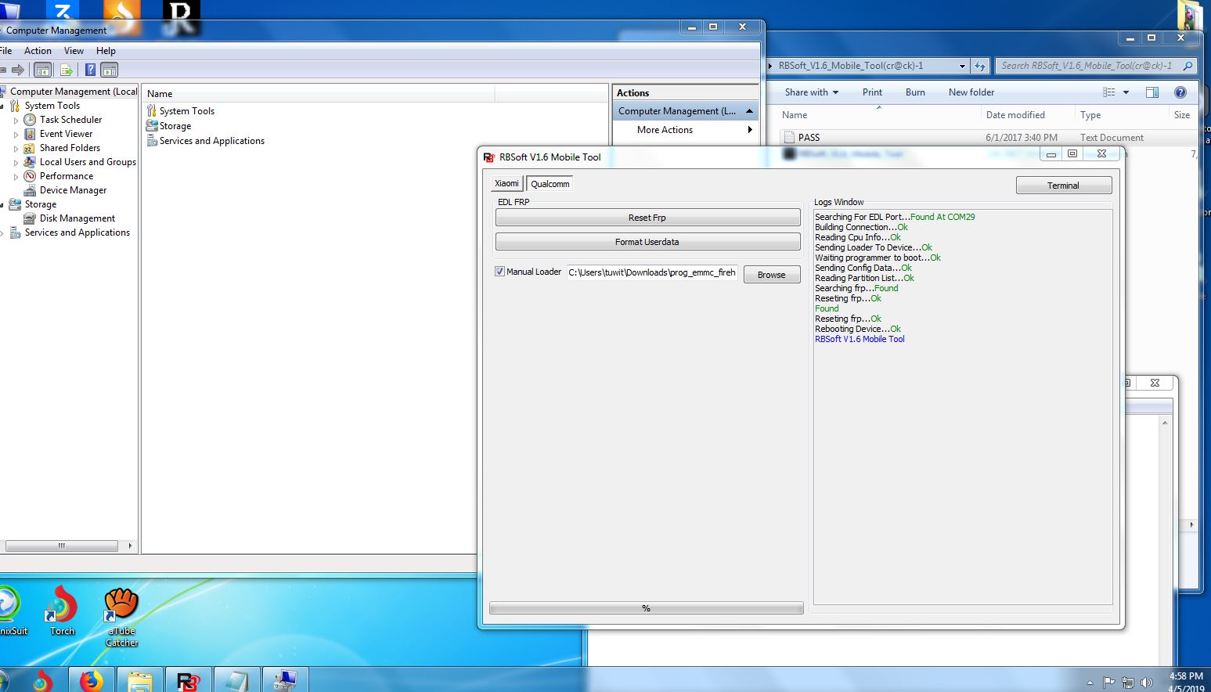This screenshot has width=1211, height=692.
Task: Expand the Event Viewer tree node arrow
Action: [16, 135]
